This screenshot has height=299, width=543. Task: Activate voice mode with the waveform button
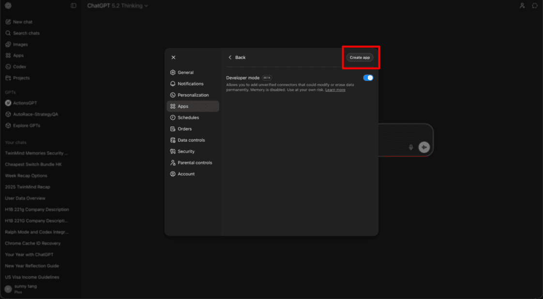coord(424,147)
